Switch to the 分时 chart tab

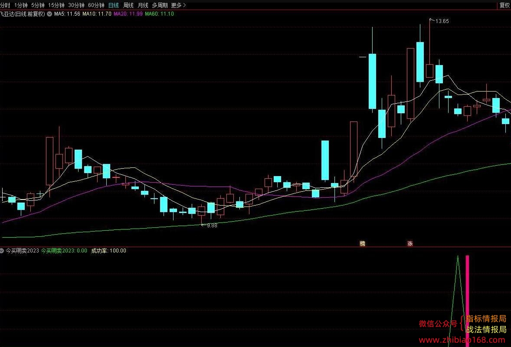click(x=5, y=5)
